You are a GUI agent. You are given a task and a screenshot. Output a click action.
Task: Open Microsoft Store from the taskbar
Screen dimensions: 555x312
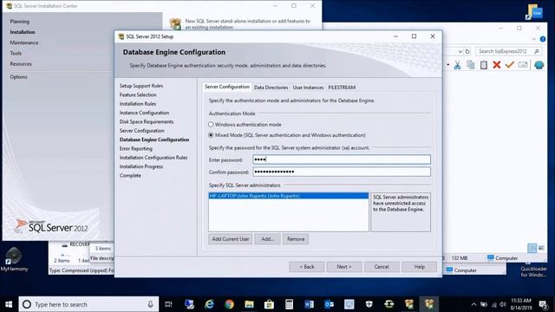269,304
